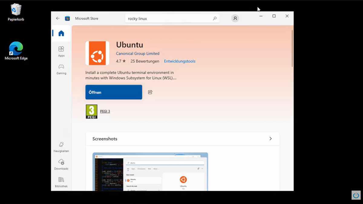Maximize the Microsoft Store window
The width and height of the screenshot is (363, 204).
274,16
